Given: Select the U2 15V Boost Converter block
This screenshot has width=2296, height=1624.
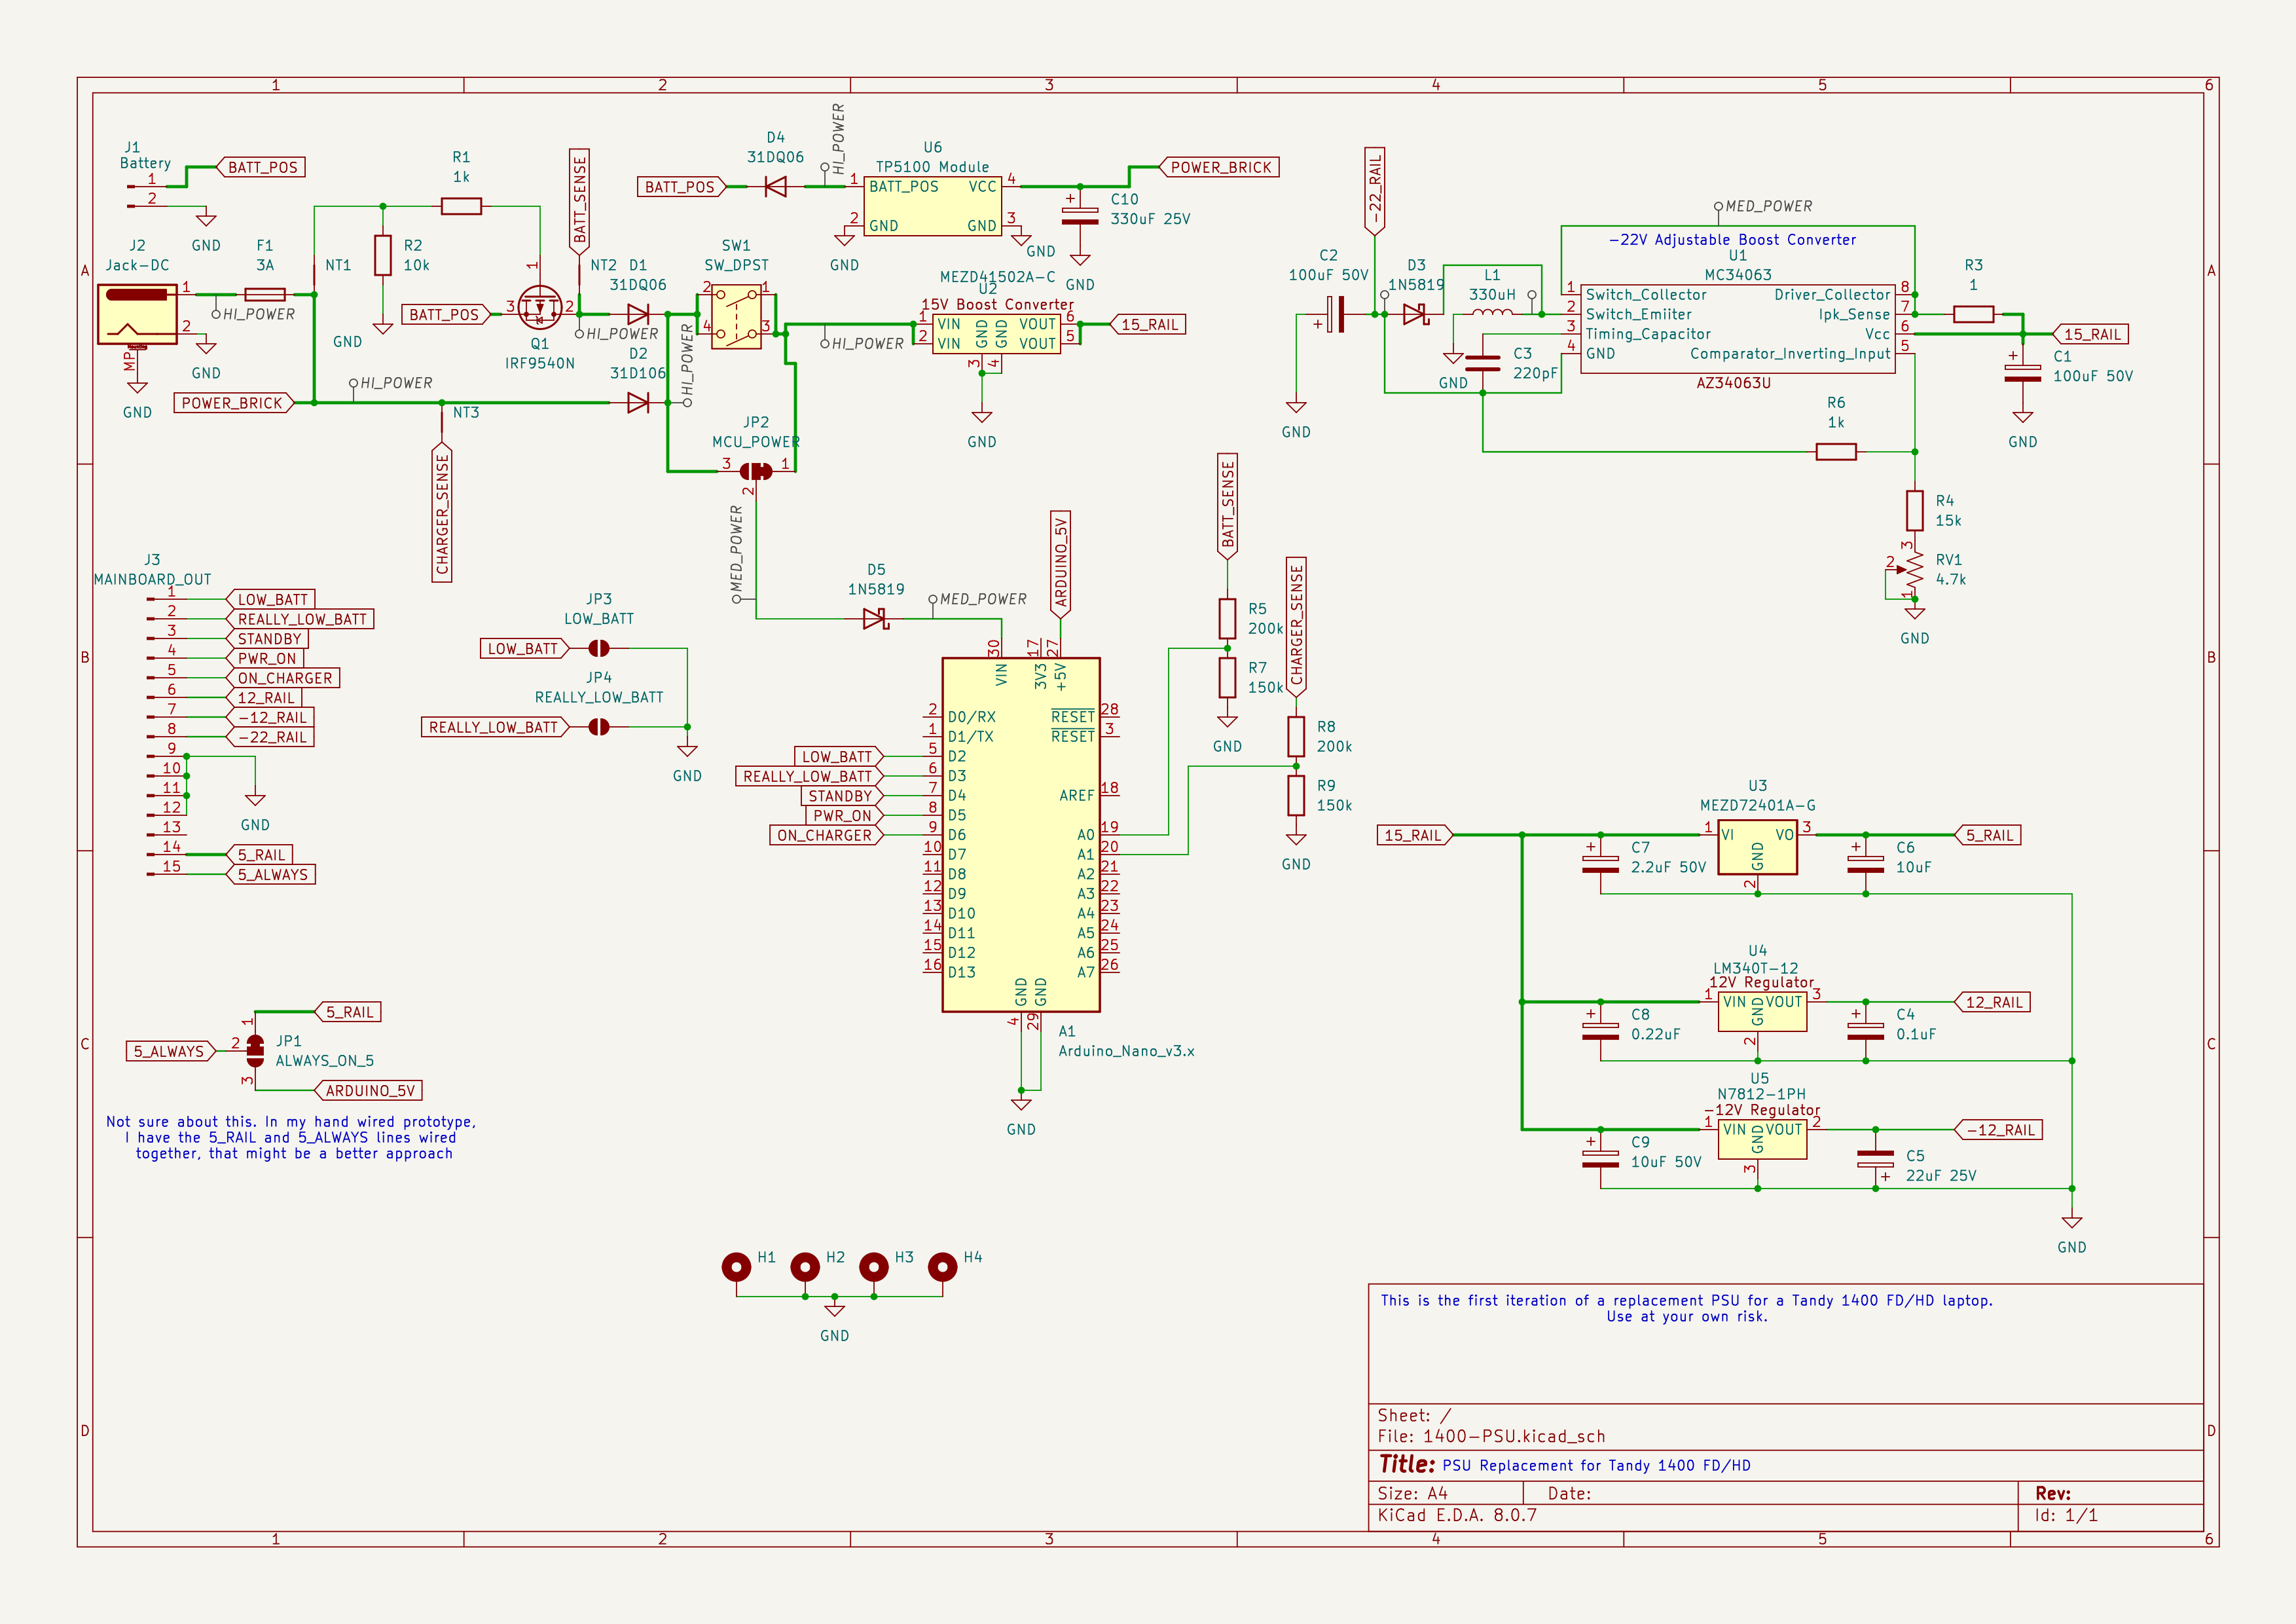Looking at the screenshot, I should [997, 334].
